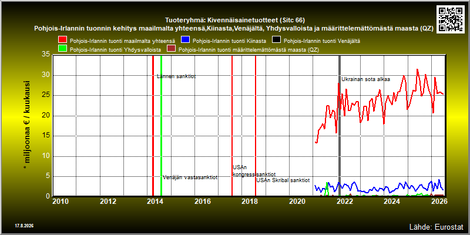The image size is (470, 235).
Task: Select legend text 'Pohjois-Irlannin tuonti Venäjältä'
Action: (321, 40)
